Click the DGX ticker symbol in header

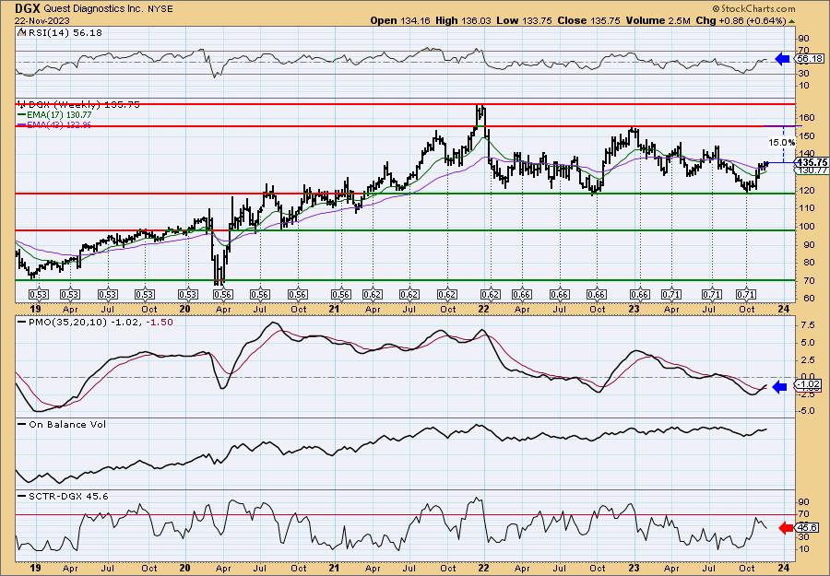coord(28,8)
